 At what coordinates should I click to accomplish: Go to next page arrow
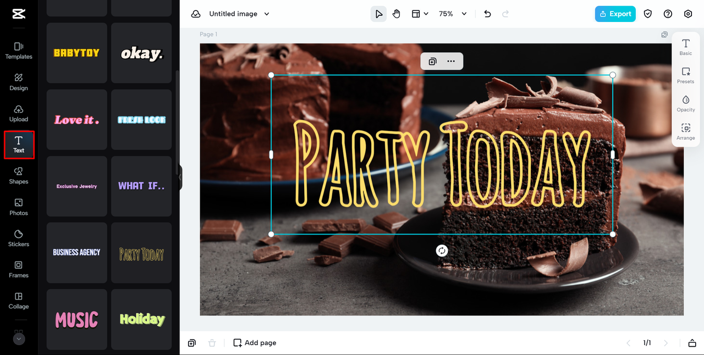[665, 343]
